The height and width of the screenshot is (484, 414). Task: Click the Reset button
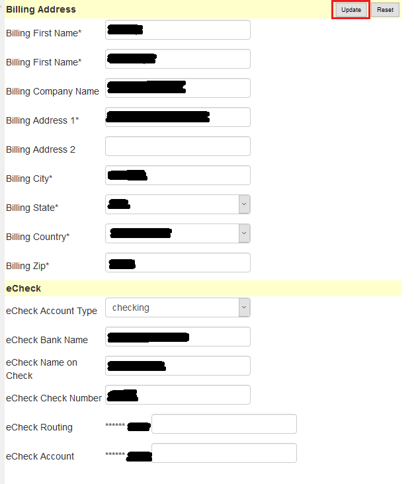coord(385,10)
